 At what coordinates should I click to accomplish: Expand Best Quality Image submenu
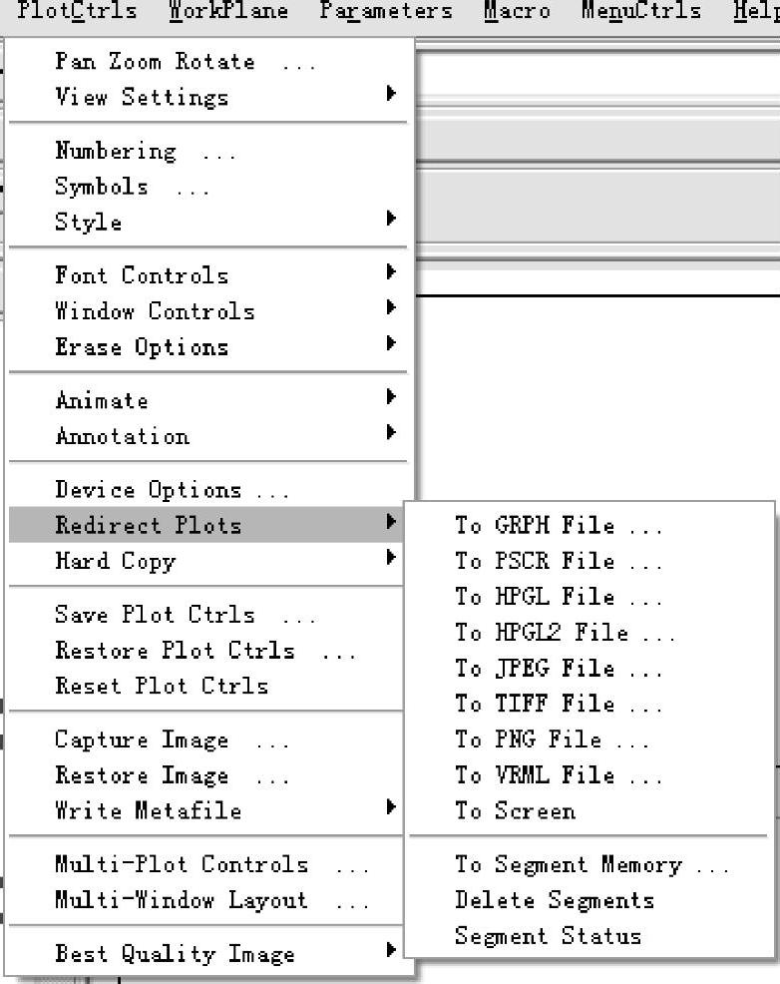(207, 953)
